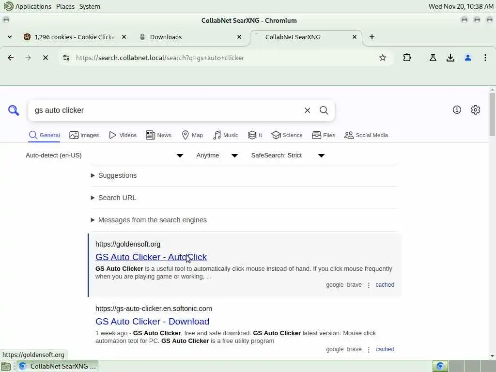Submit search with magnifier button

click(324, 110)
